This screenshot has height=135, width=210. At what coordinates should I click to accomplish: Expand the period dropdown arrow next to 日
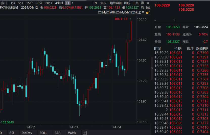coord(72,3)
